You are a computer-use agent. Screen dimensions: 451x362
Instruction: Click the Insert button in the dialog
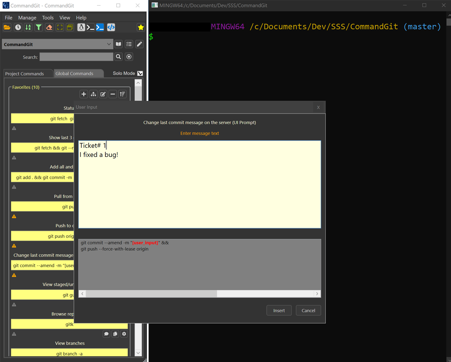pos(279,310)
